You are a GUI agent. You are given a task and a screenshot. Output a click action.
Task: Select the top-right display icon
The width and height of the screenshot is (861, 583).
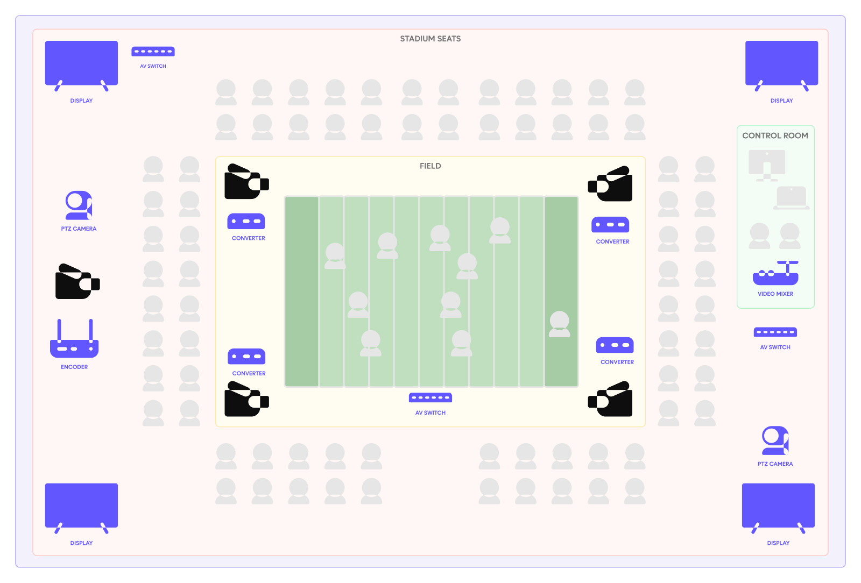781,66
